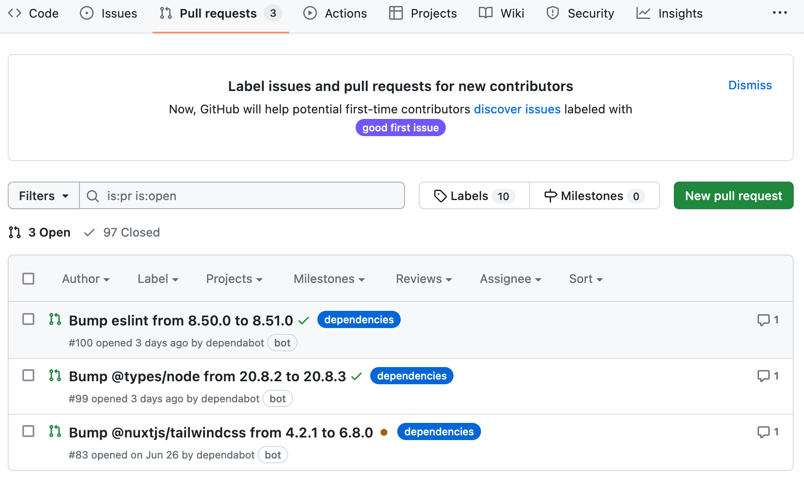This screenshot has width=804, height=486.
Task: Open Bump @types/node from 20.8.2 to 20.8.3
Action: pyautogui.click(x=207, y=377)
